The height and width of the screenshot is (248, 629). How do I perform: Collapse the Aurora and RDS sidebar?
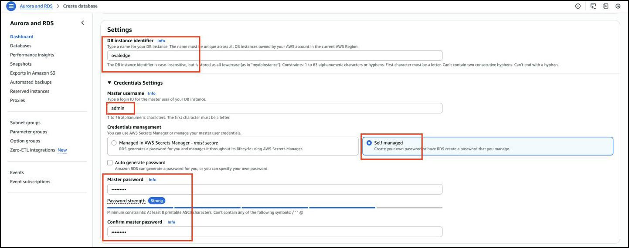[x=82, y=23]
